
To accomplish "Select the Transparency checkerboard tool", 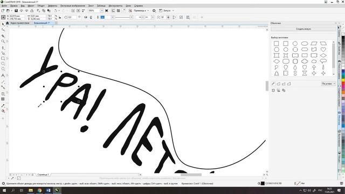I will [x=3, y=99].
